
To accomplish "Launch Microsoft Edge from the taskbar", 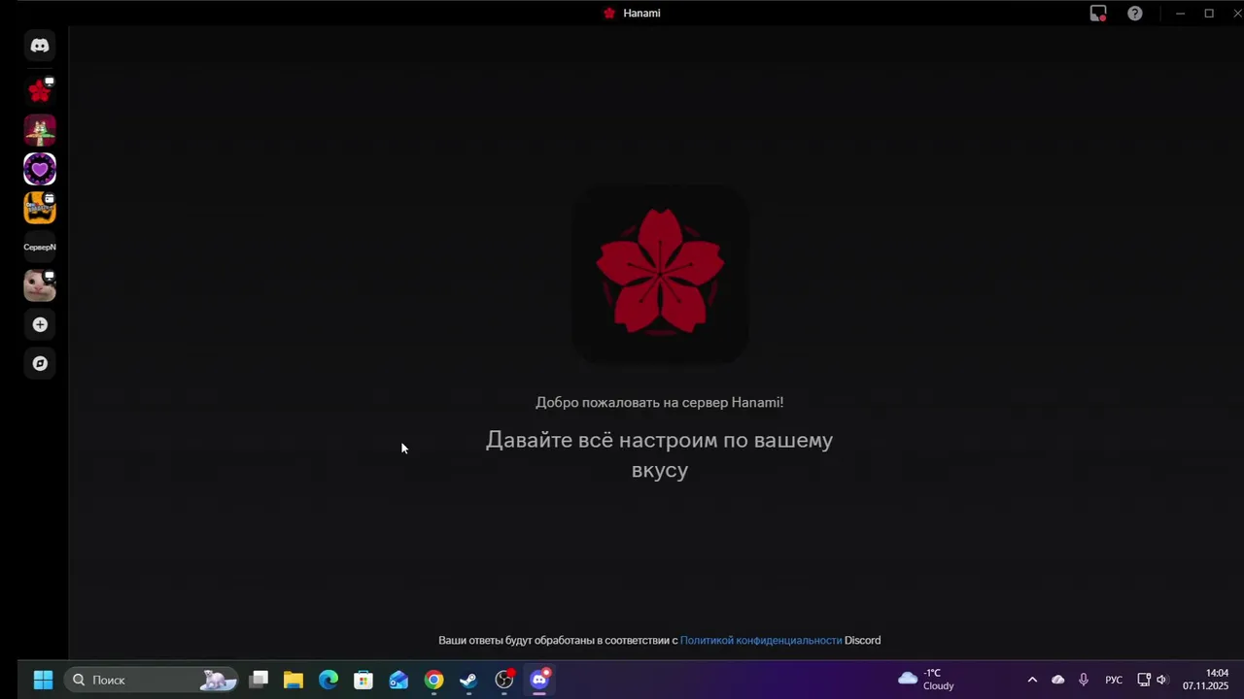I will tap(328, 680).
